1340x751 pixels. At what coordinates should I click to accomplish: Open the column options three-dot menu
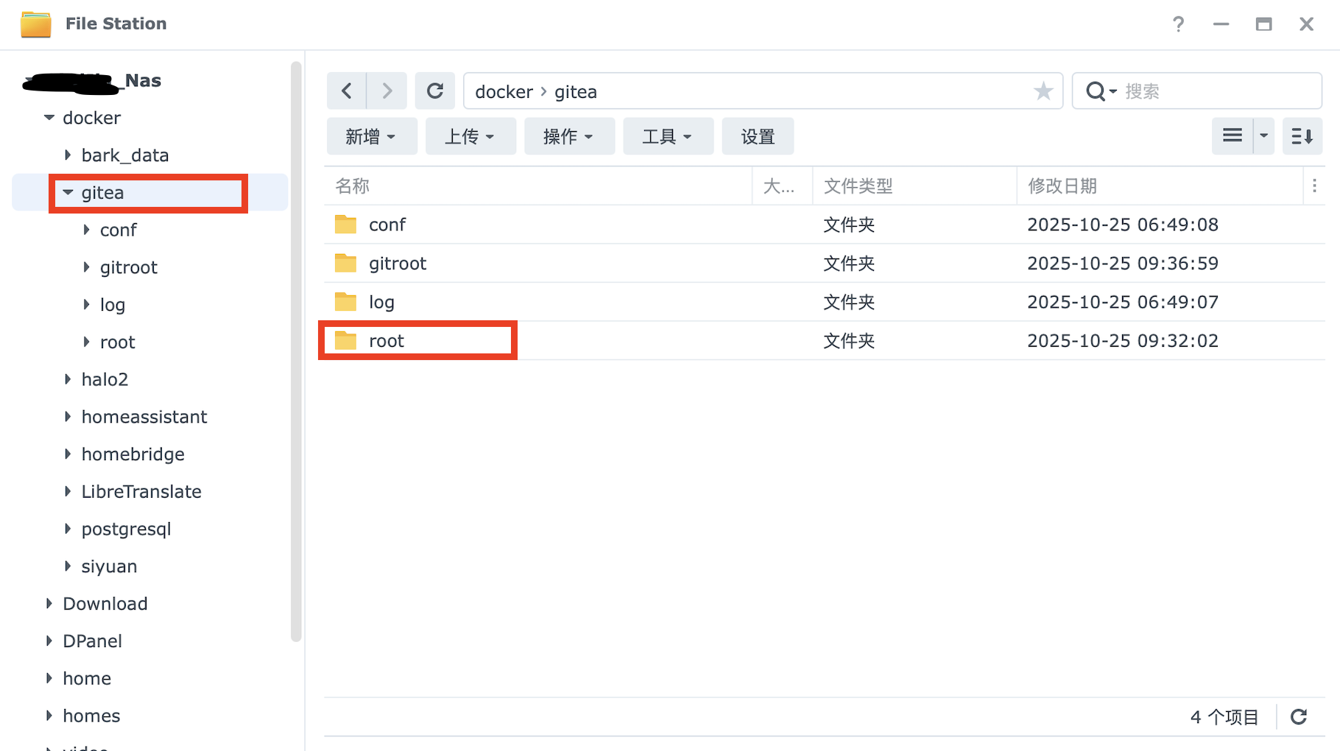[x=1314, y=186]
